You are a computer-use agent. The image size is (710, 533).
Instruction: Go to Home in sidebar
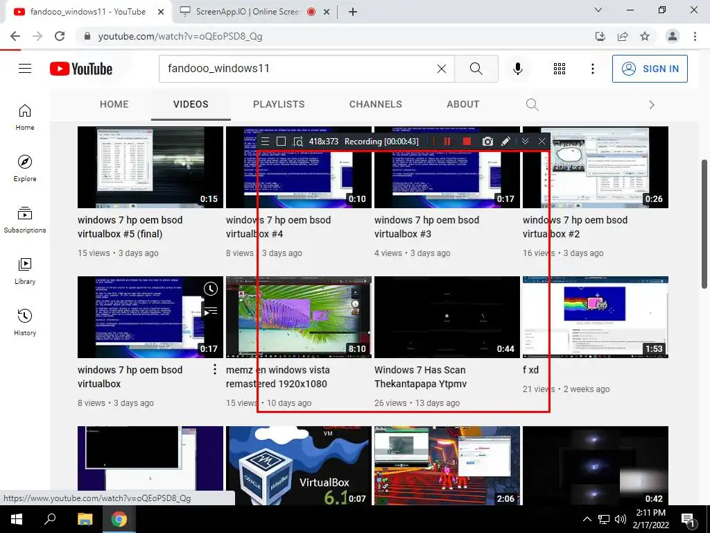(25, 117)
